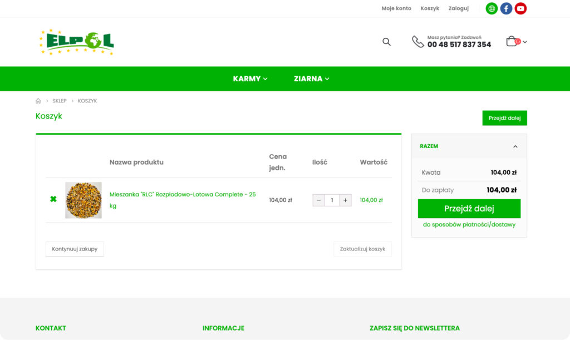570x340 pixels.
Task: Click Kontynuuj zakupy button
Action: click(75, 249)
